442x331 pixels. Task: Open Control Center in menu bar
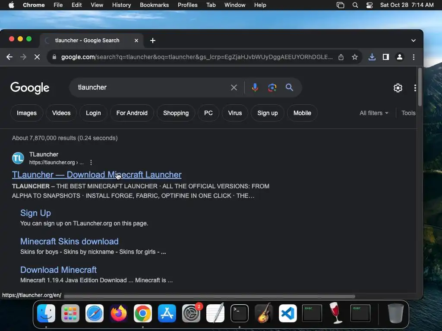tap(369, 5)
